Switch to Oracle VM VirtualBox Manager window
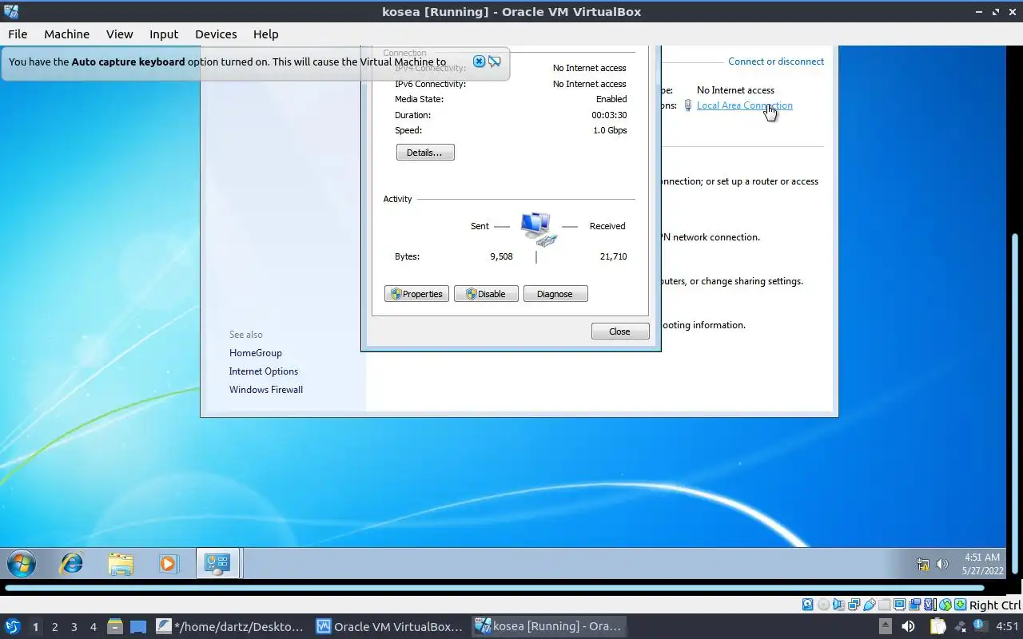This screenshot has width=1023, height=639. (x=389, y=626)
